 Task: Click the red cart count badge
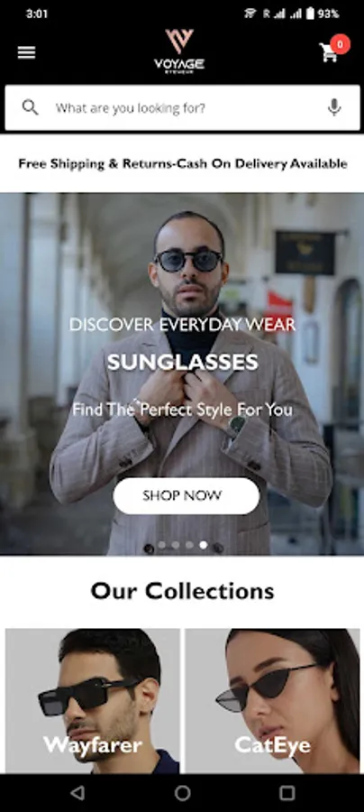pyautogui.click(x=340, y=44)
